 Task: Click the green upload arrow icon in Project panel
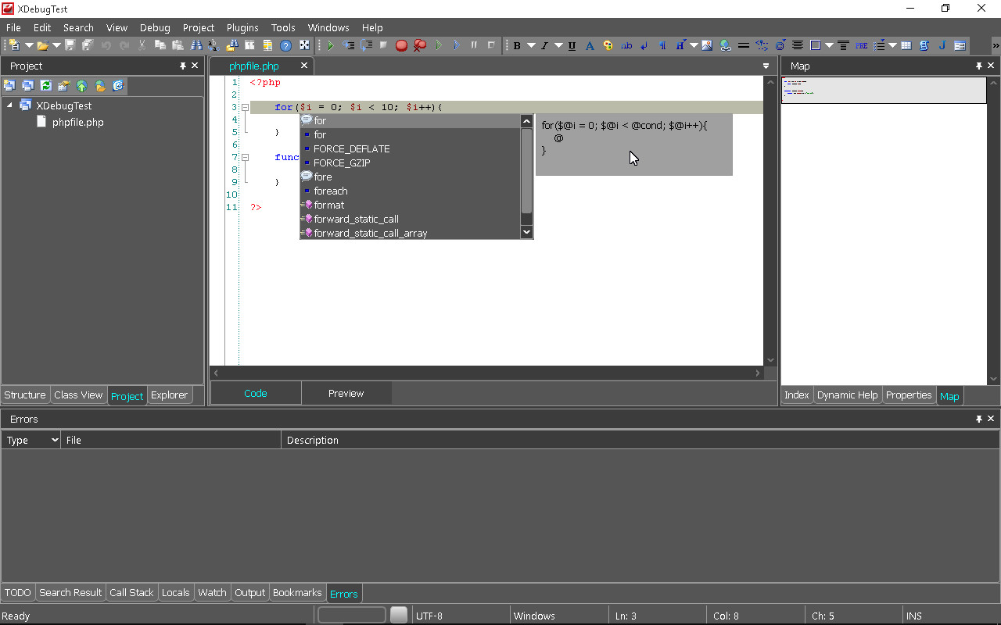(x=82, y=86)
